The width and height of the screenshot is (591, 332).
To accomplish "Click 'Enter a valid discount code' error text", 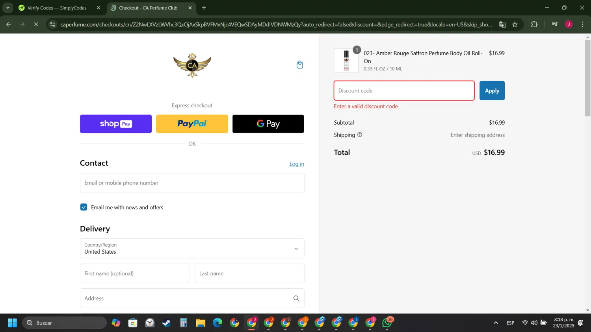I will pos(366,106).
